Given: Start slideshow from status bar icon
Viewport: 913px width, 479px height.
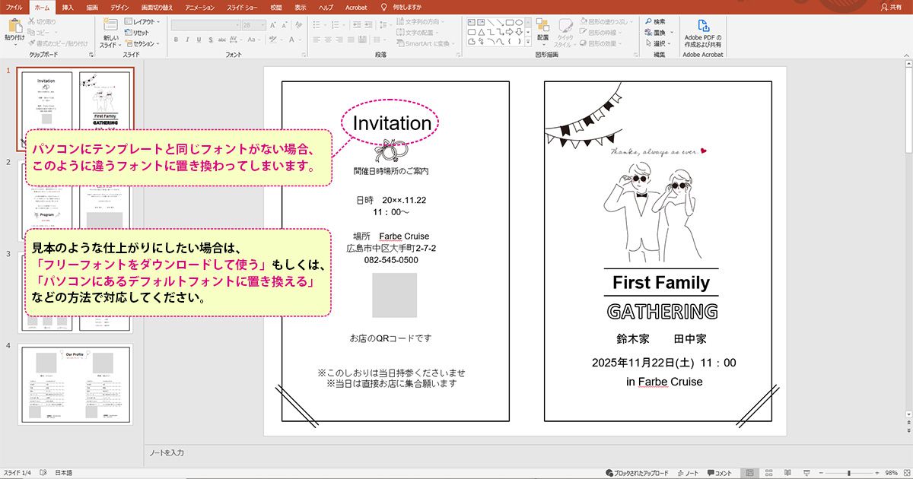Looking at the screenshot, I should pyautogui.click(x=808, y=473).
